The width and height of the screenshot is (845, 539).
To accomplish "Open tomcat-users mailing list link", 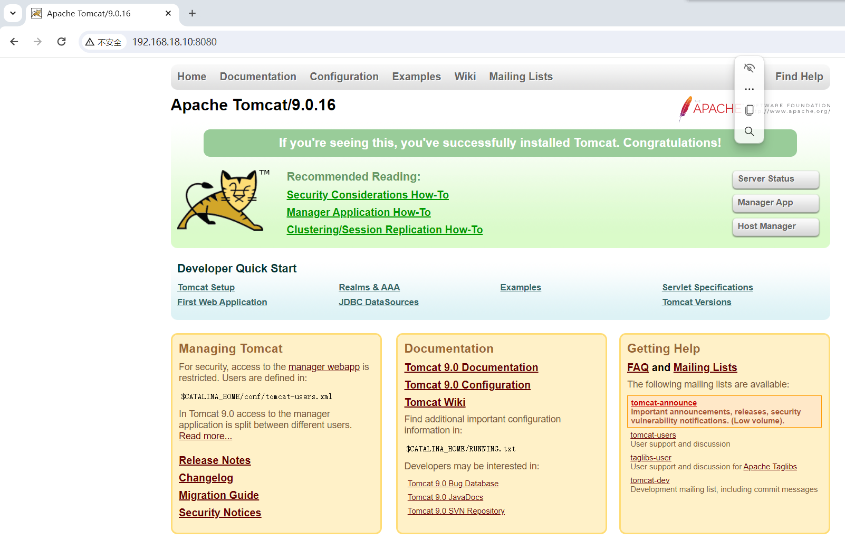I will 653,435.
